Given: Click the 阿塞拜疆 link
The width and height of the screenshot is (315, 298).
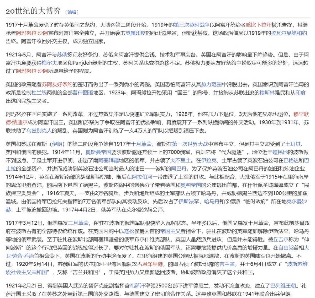Looking at the screenshot, I should click(x=109, y=160).
